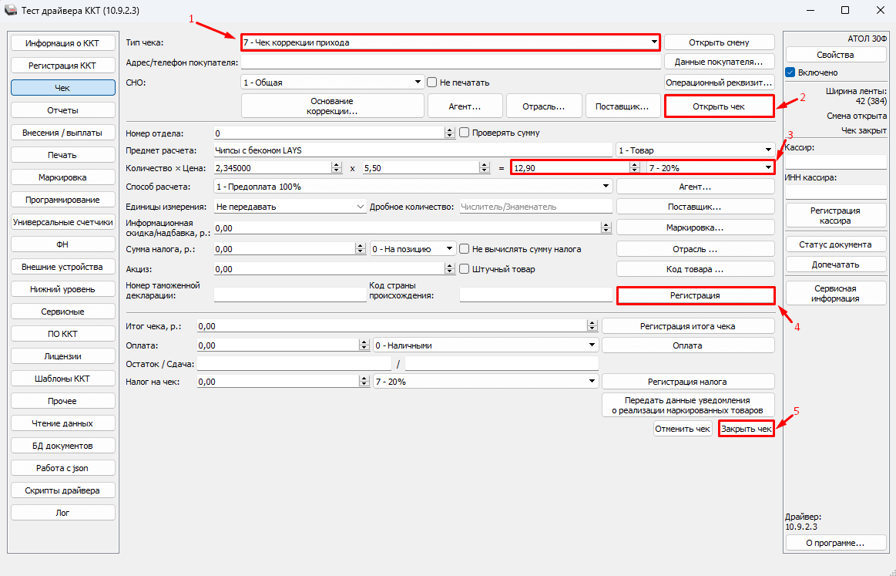This screenshot has height=576, width=896.
Task: Increase the price spinner value
Action: [x=484, y=165]
